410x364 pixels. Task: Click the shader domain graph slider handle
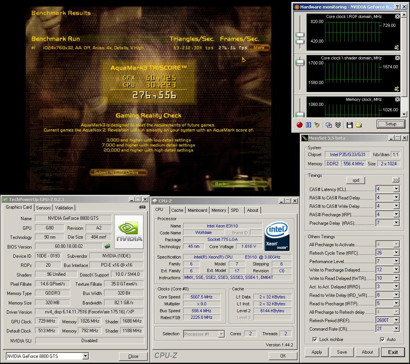click(x=300, y=62)
